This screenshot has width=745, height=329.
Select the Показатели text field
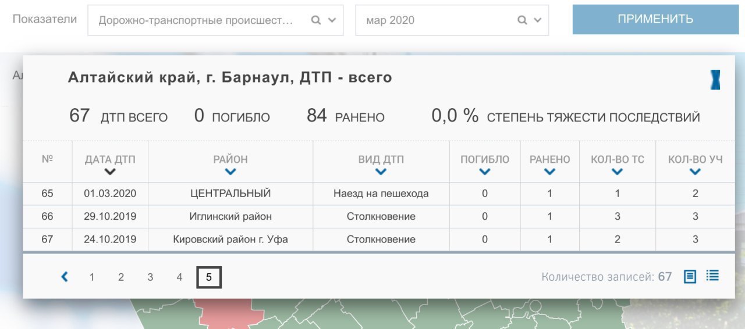215,20
